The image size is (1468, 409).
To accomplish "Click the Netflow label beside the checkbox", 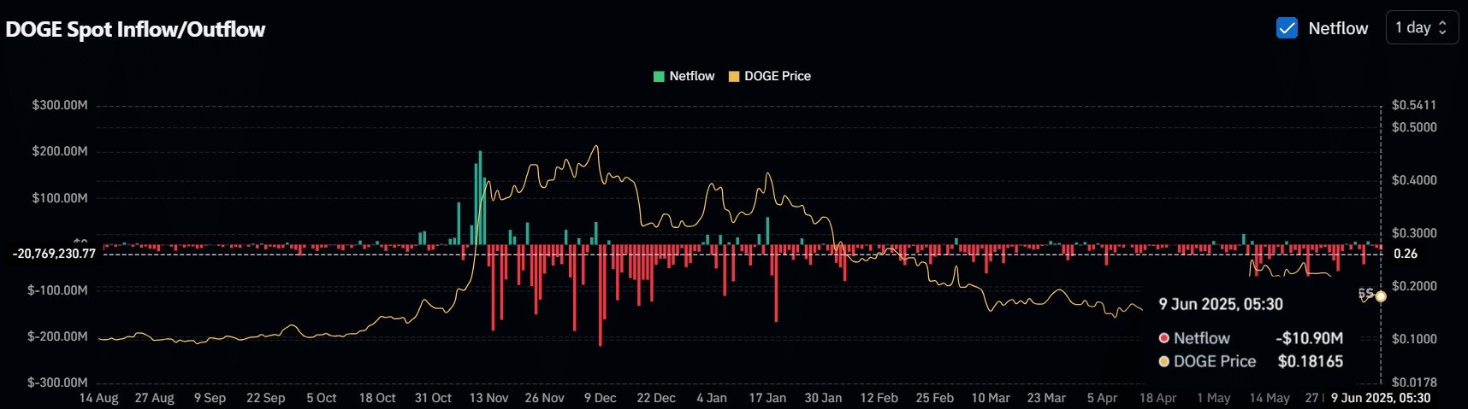I will click(1338, 28).
